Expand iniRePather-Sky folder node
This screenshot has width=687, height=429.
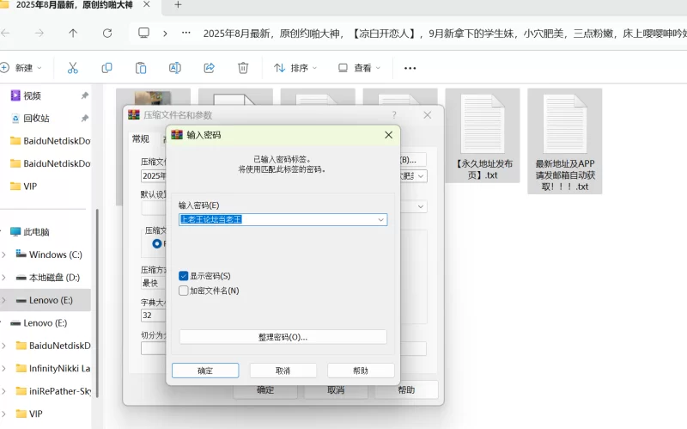pyautogui.click(x=4, y=391)
